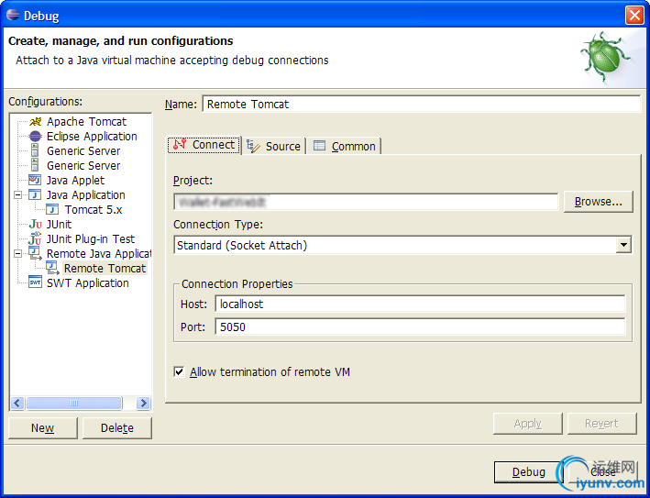Click the Common tab's table icon
The width and height of the screenshot is (650, 498).
pyautogui.click(x=319, y=146)
